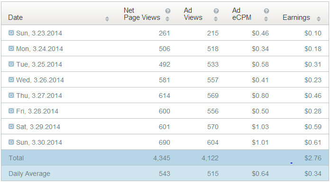Open help icon for Ad Views
Screen dimensions: 331x183
click(216, 11)
